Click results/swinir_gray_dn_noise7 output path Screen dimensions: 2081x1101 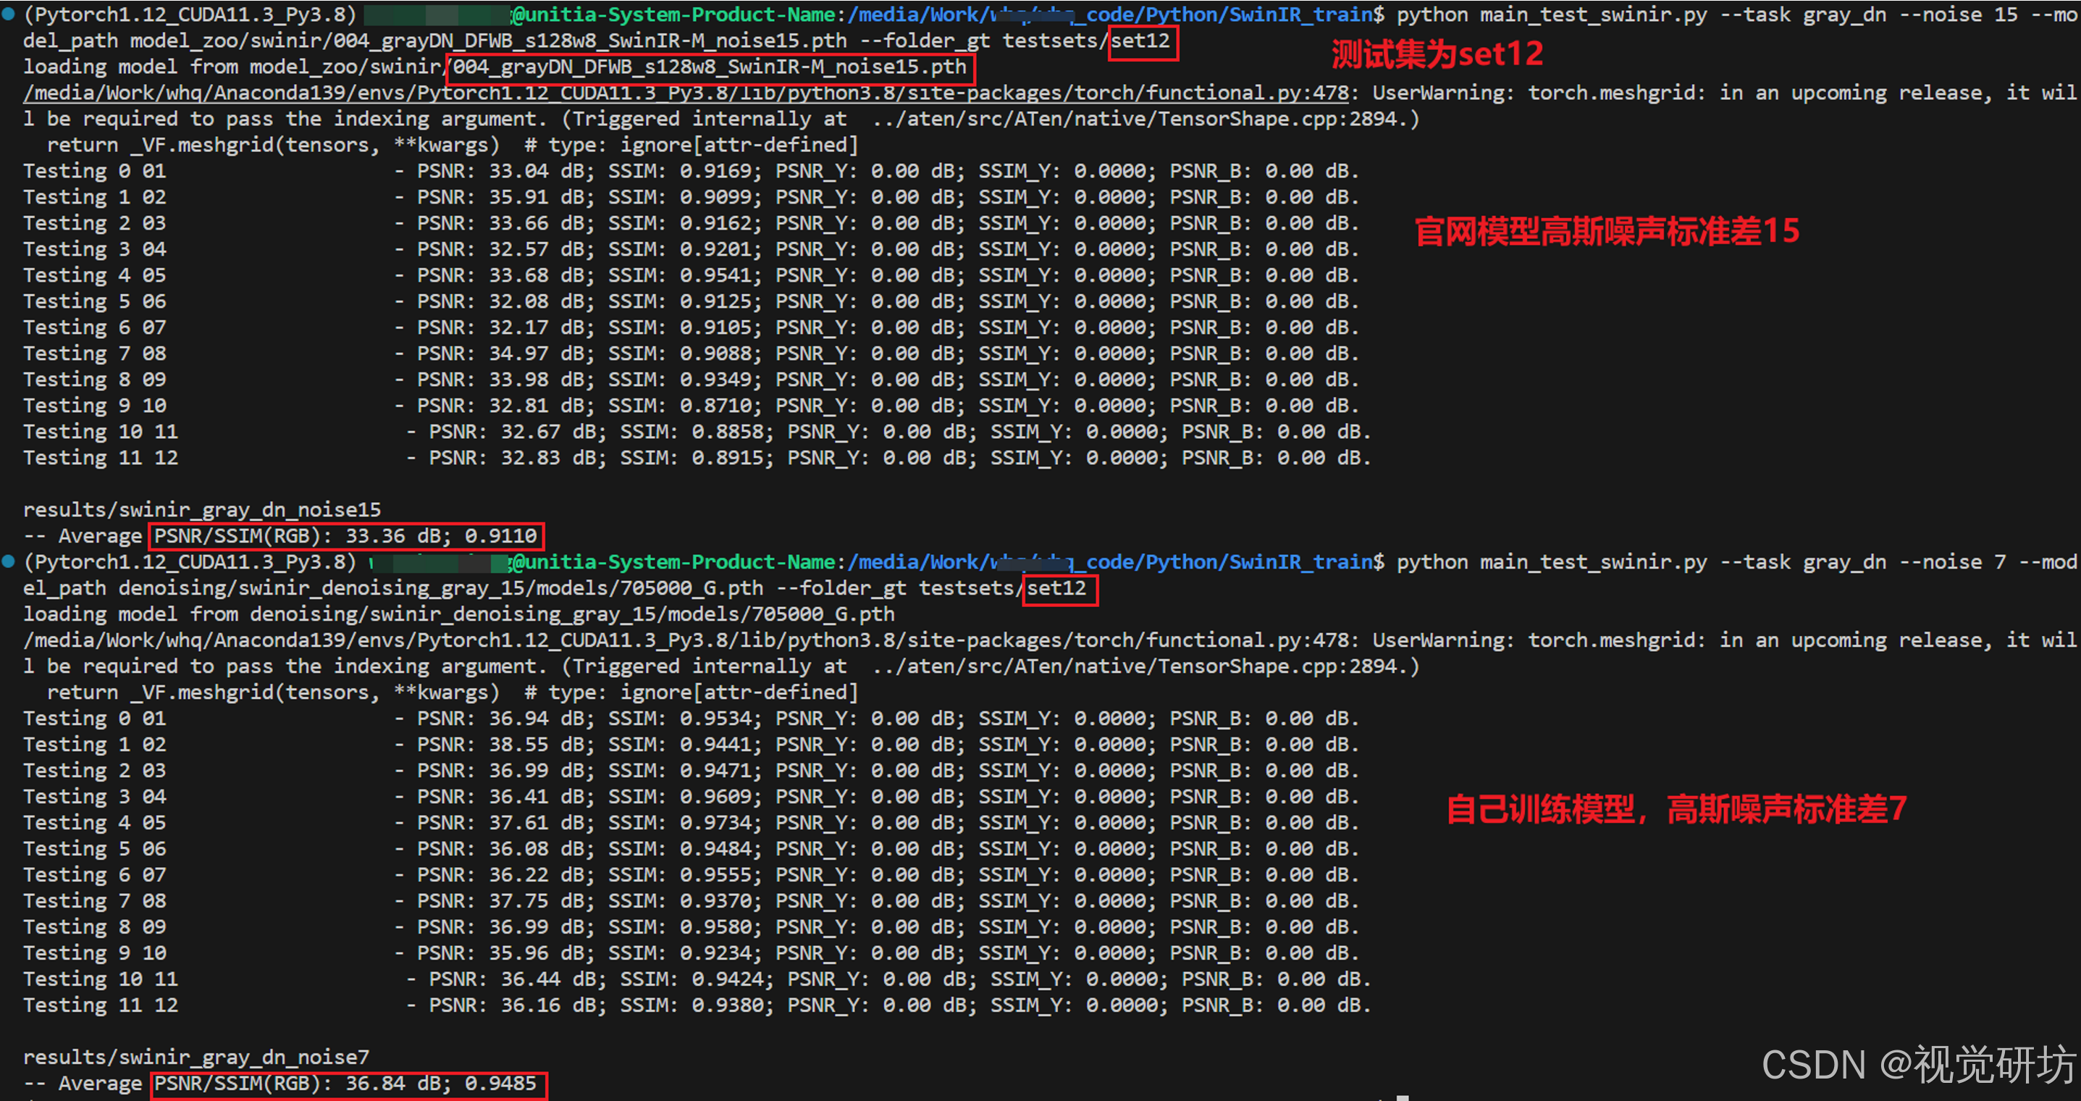pos(196,1058)
